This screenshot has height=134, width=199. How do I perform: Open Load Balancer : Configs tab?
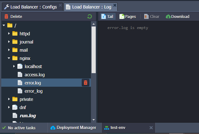[x=32, y=7]
